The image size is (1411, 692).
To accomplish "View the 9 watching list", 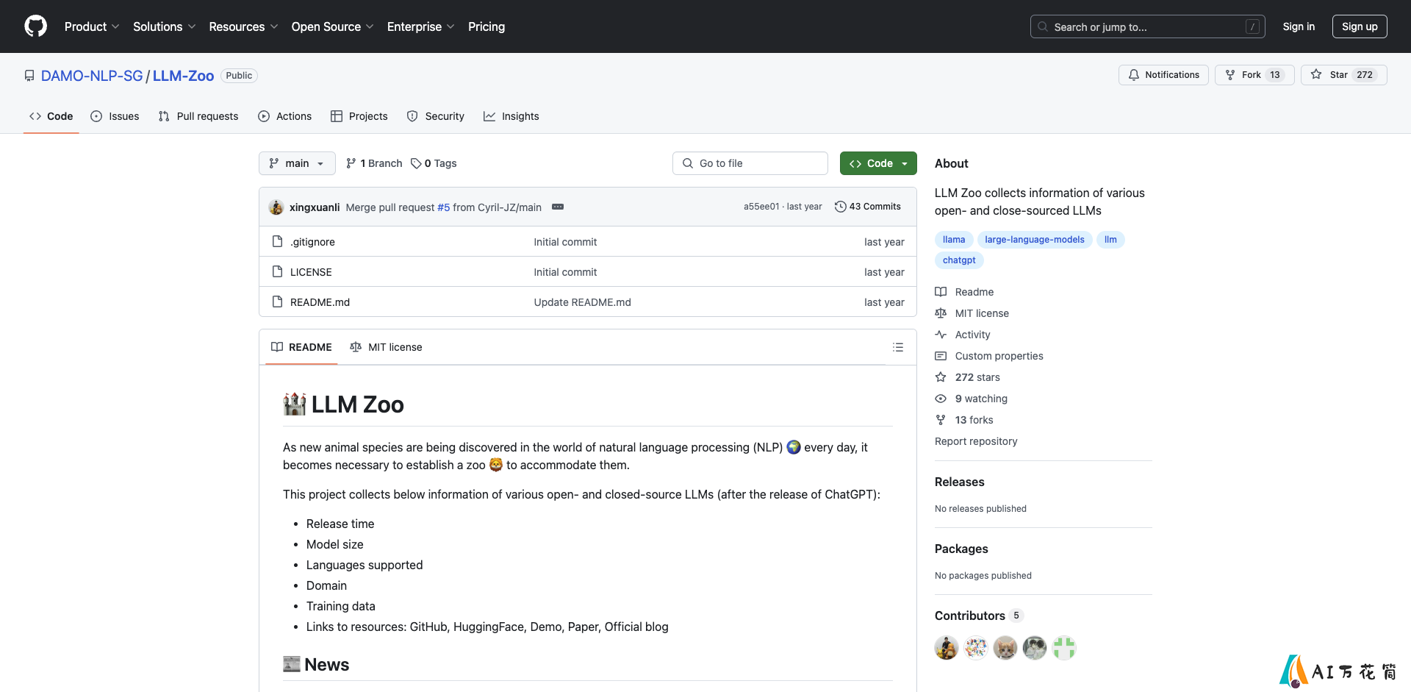I will coord(971,399).
